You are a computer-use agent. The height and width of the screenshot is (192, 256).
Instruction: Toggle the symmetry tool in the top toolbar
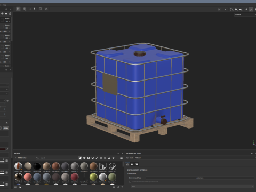(x=30, y=9)
